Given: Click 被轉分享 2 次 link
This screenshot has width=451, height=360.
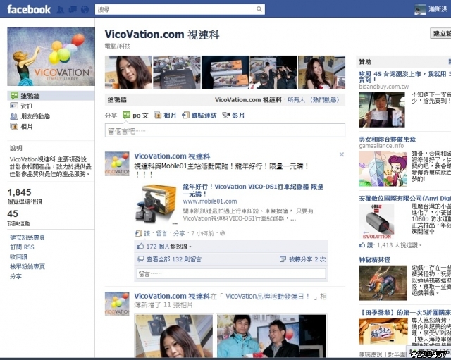Looking at the screenshot, I should pos(307,259).
